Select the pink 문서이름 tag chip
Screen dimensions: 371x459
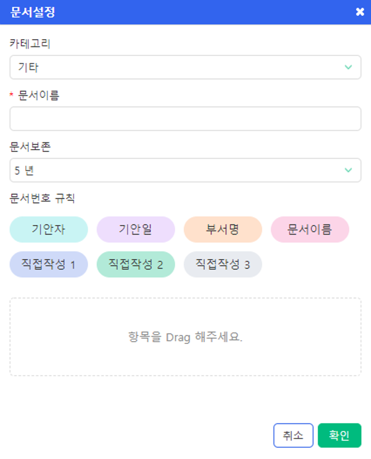(x=310, y=229)
